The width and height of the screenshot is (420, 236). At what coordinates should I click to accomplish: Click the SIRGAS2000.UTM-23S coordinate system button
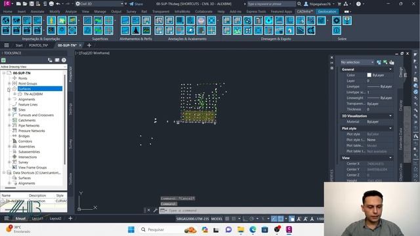192,219
